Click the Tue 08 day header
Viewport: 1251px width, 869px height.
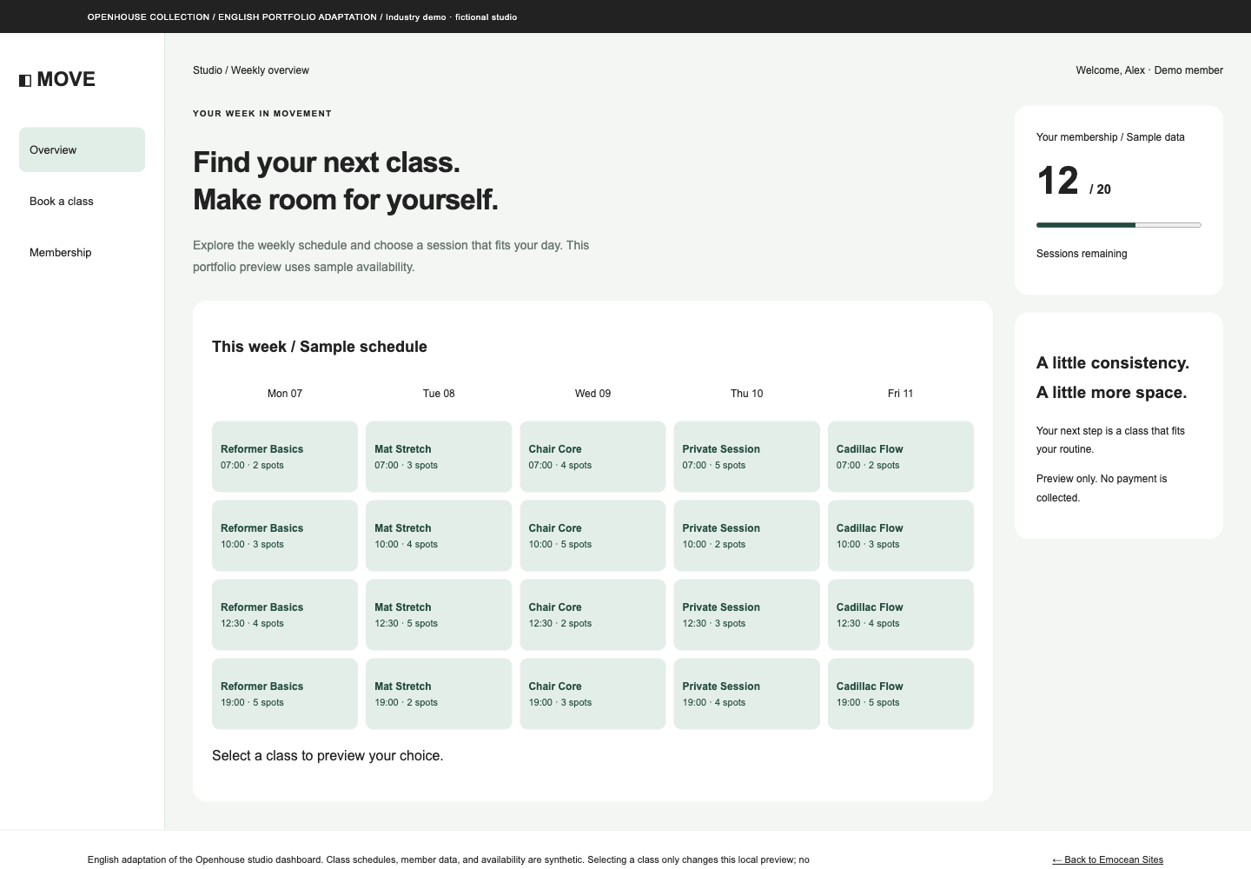tap(439, 394)
